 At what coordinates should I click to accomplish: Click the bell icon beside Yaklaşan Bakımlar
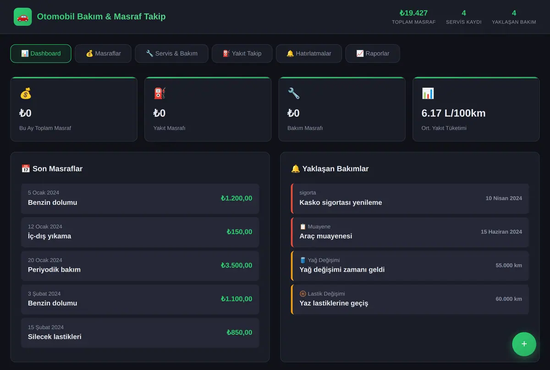coord(296,168)
